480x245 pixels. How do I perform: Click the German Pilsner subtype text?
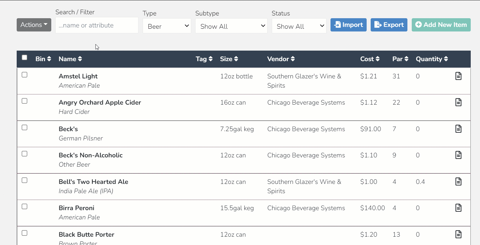coord(81,138)
